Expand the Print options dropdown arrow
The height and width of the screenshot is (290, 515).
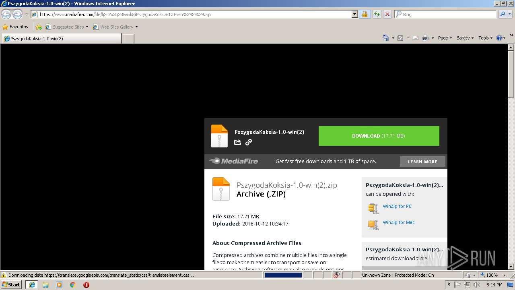[x=433, y=38]
